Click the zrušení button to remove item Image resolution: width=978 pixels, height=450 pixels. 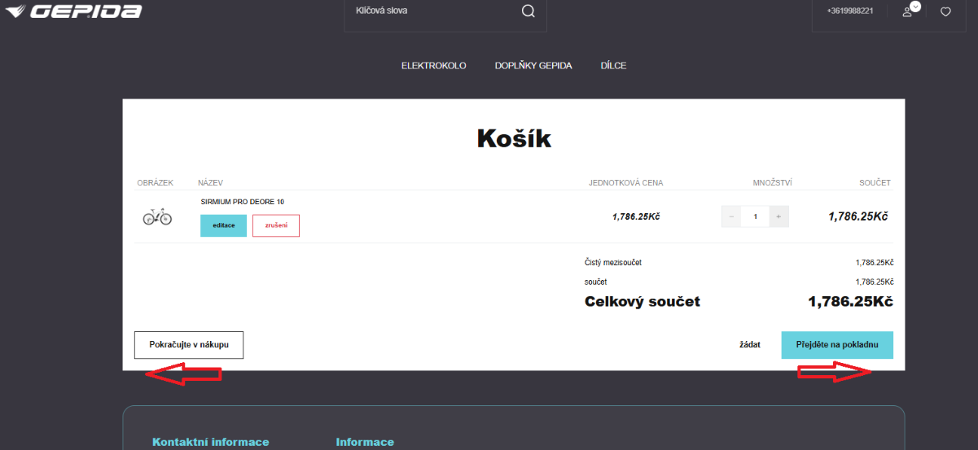276,225
